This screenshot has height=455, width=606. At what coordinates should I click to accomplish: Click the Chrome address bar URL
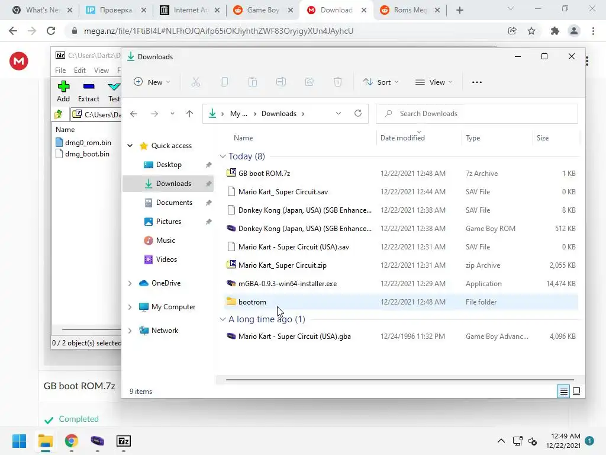point(219,31)
